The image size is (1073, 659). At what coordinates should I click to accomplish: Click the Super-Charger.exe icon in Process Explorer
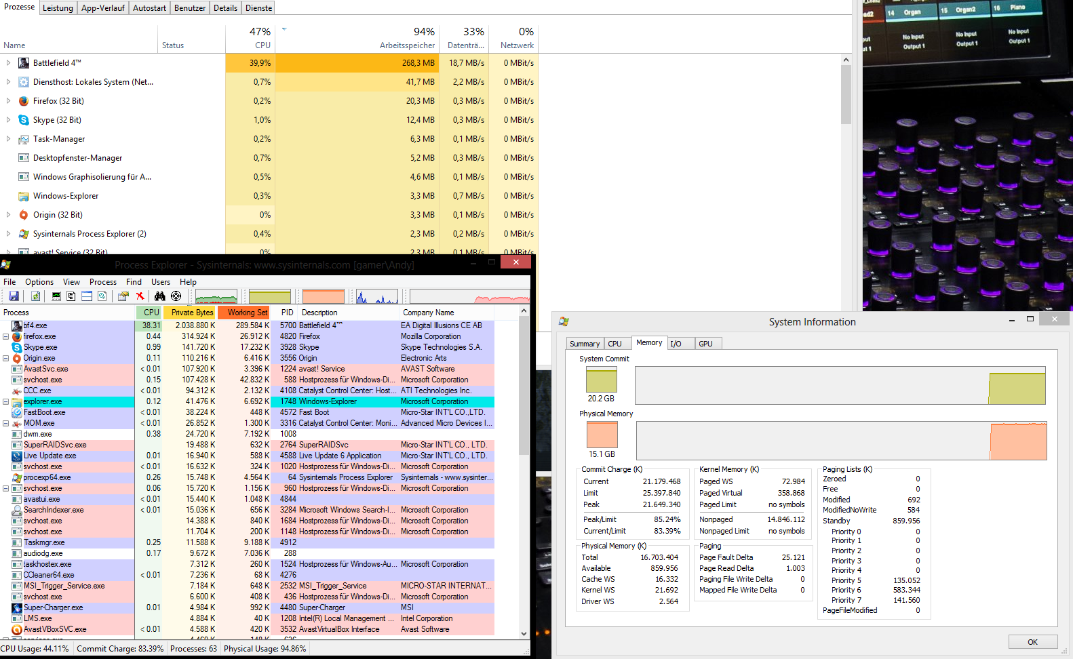pos(17,607)
